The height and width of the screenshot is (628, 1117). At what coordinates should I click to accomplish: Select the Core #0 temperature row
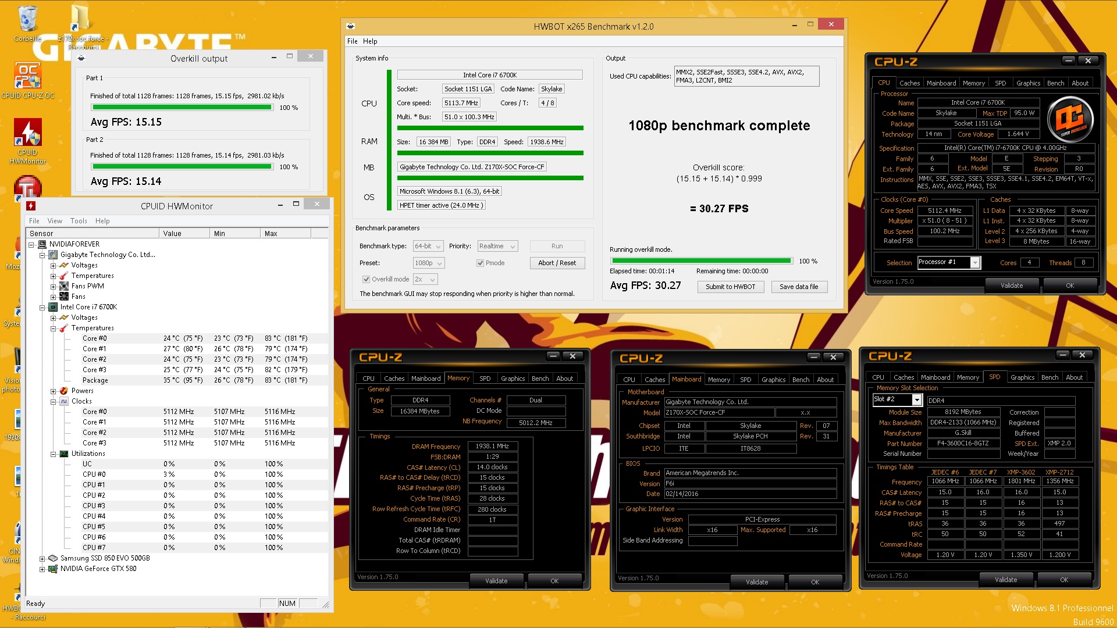tap(177, 338)
